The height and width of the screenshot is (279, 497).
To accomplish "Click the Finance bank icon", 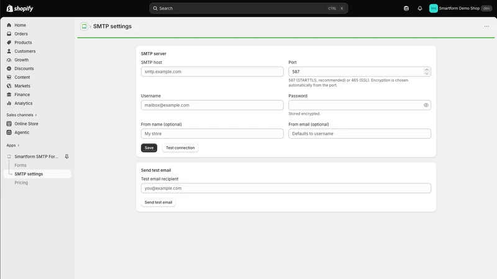I will [x=9, y=95].
